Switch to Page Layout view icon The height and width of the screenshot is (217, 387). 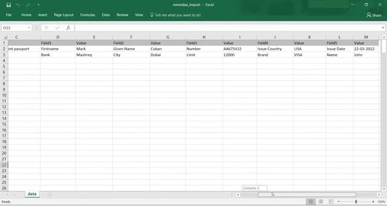[321, 202]
